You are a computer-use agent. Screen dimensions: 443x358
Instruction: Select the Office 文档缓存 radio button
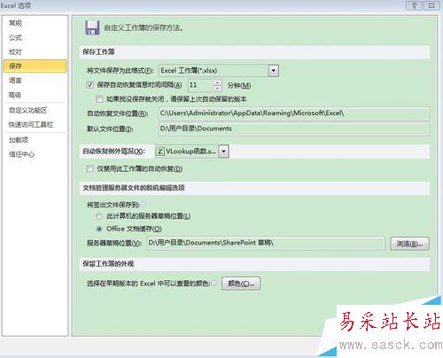coord(99,229)
